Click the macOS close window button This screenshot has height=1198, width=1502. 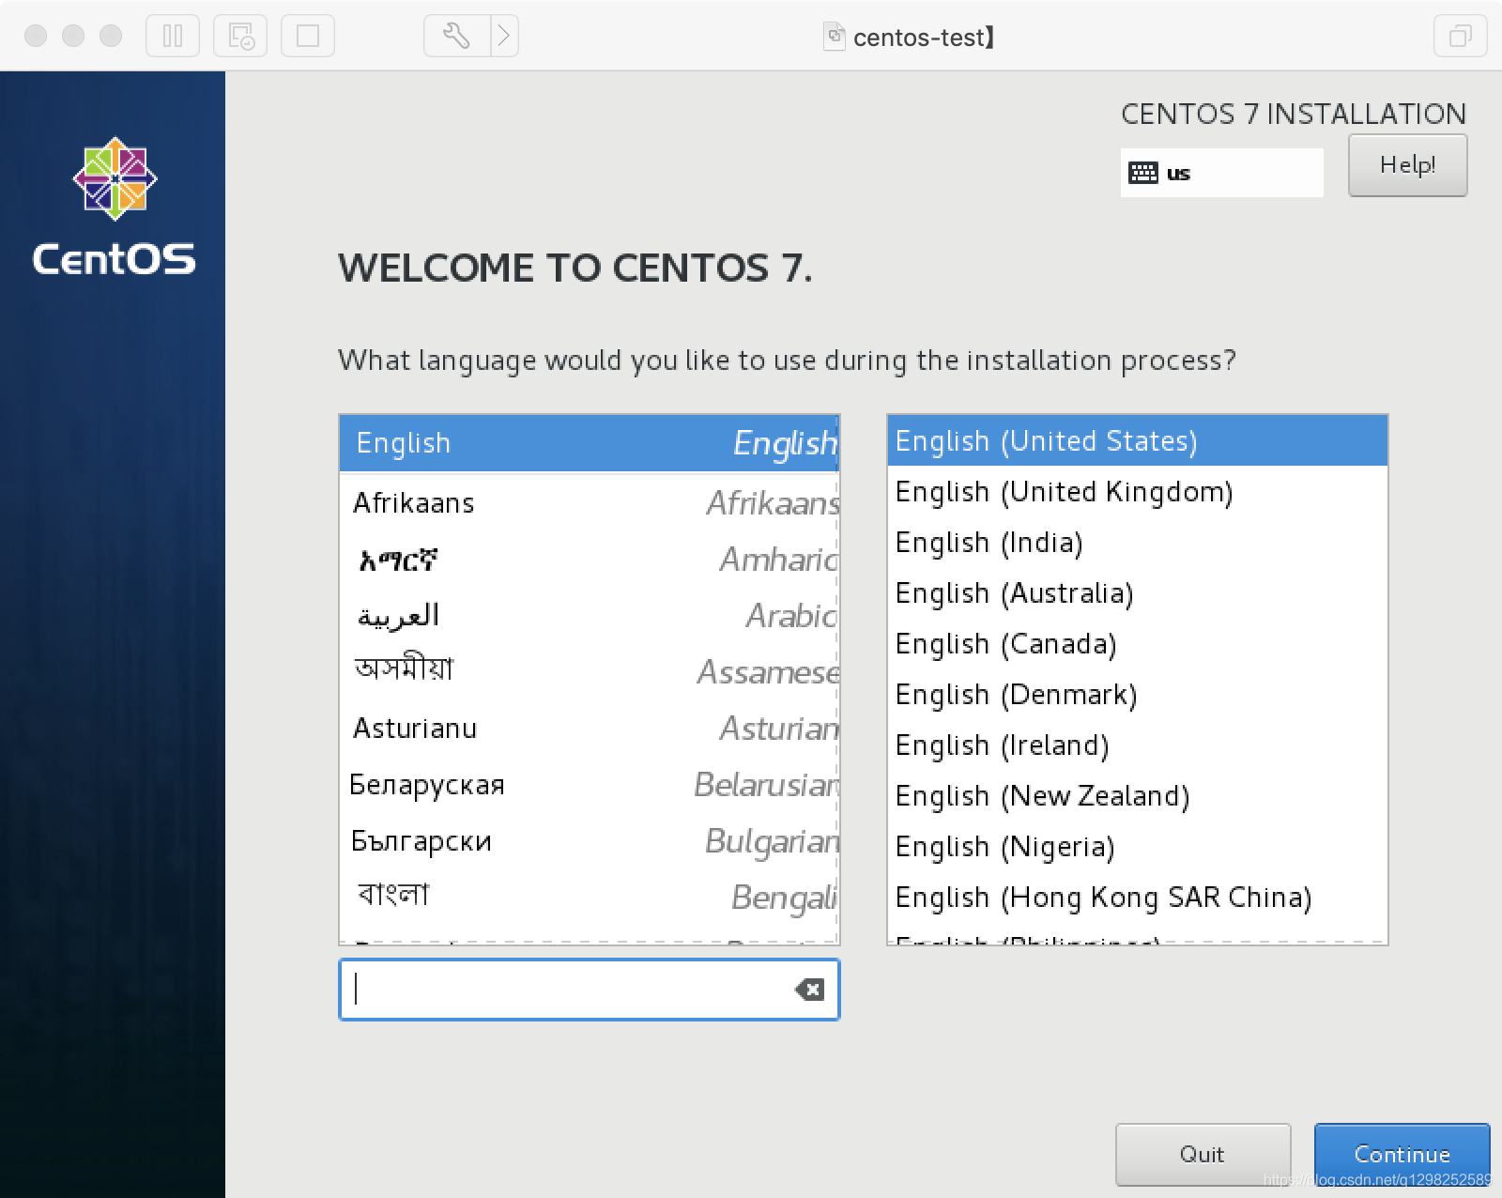[x=36, y=36]
